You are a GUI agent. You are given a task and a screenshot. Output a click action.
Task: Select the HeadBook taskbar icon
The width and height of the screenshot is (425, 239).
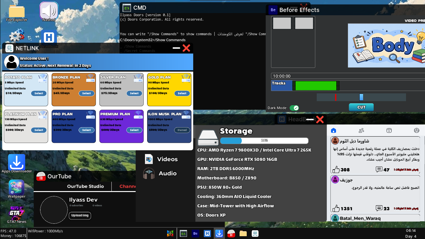pos(207,233)
